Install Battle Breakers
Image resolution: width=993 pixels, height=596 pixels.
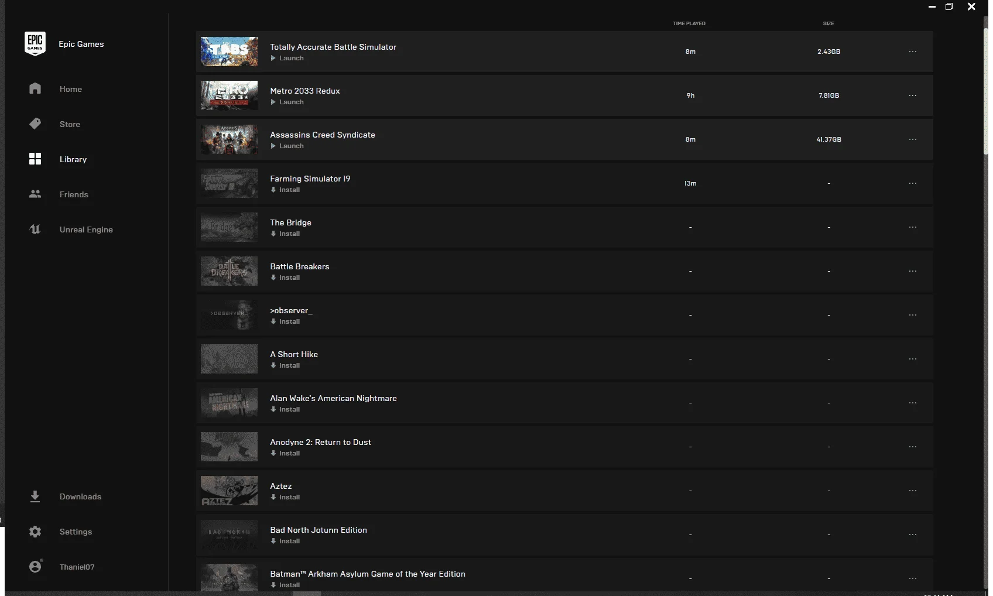pyautogui.click(x=285, y=278)
